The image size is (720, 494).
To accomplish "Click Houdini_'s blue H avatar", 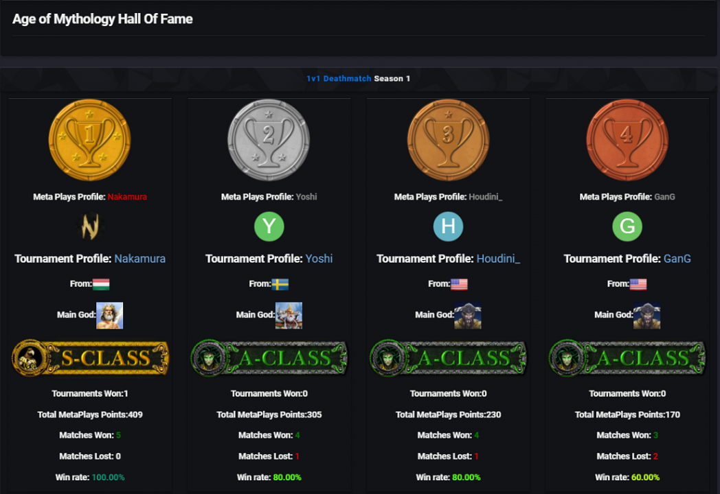I will coord(448,227).
